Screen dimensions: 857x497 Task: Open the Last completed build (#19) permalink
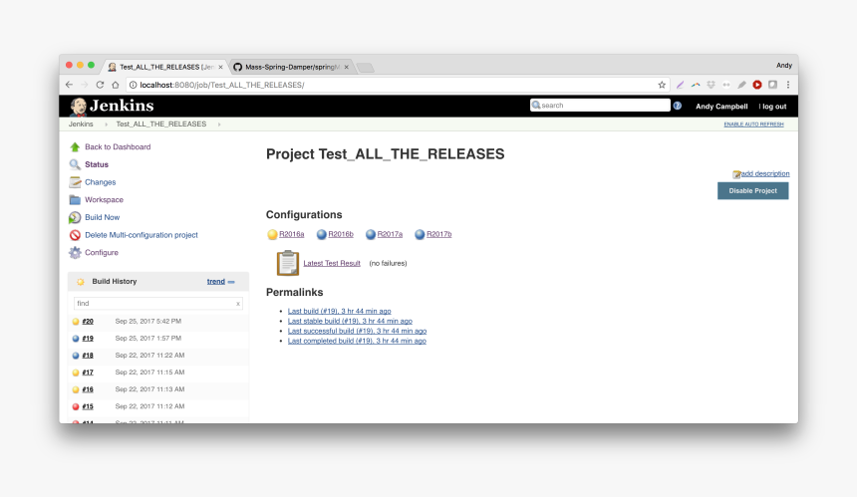tap(357, 341)
